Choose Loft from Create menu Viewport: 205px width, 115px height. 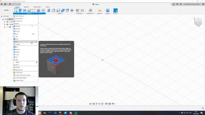click(26, 34)
